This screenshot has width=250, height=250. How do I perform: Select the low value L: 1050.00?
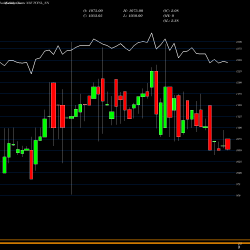click(133, 16)
